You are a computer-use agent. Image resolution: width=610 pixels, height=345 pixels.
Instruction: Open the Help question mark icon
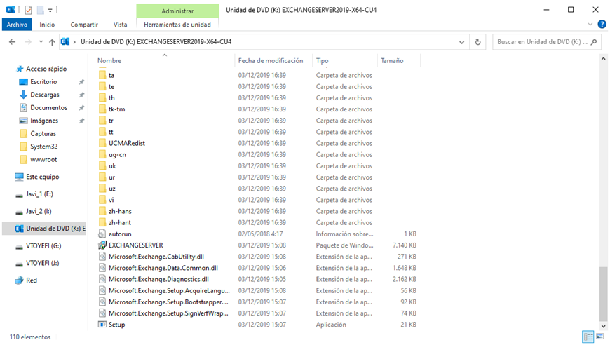pyautogui.click(x=602, y=24)
